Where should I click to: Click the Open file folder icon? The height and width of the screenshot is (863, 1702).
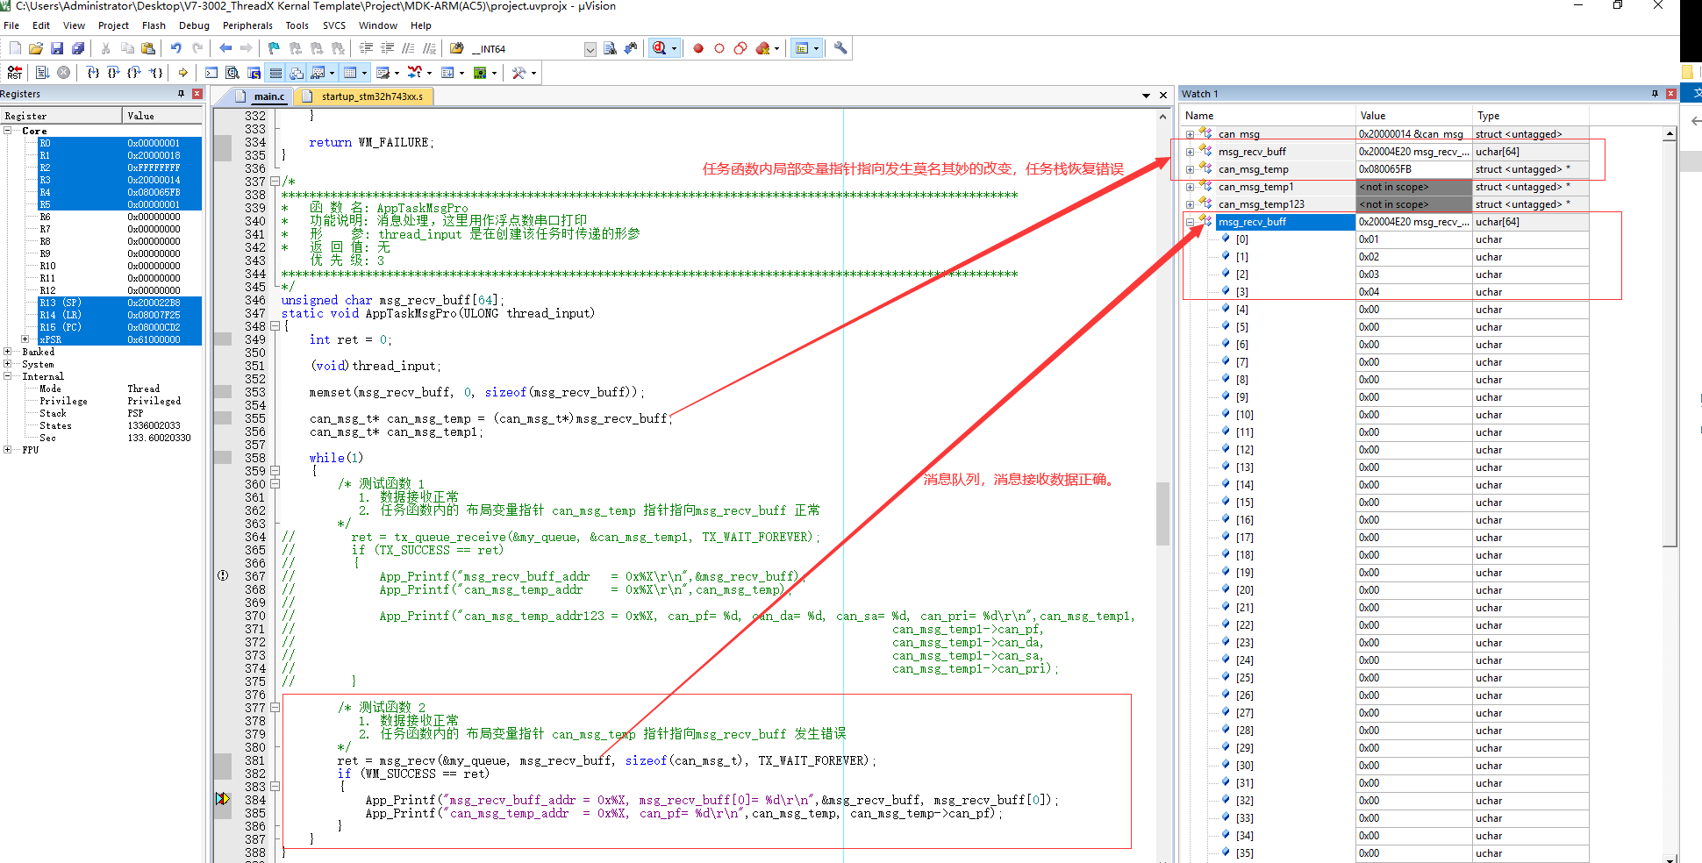pyautogui.click(x=36, y=49)
